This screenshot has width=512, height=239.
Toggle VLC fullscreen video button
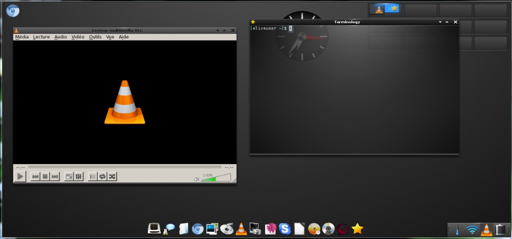(x=69, y=177)
